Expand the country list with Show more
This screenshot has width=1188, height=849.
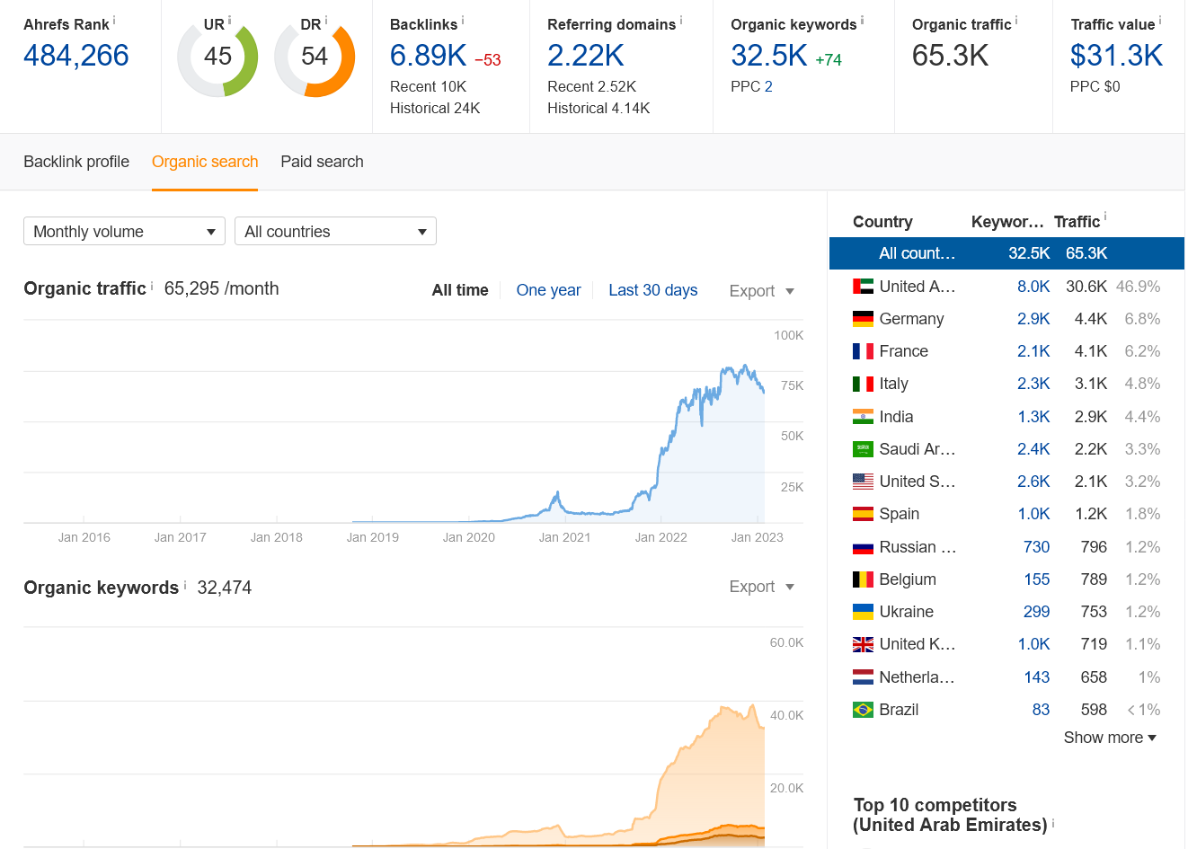pyautogui.click(x=1110, y=738)
